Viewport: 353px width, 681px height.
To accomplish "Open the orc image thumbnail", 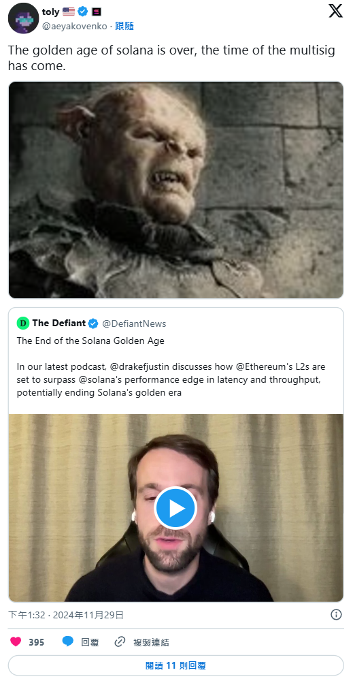I will click(x=175, y=190).
